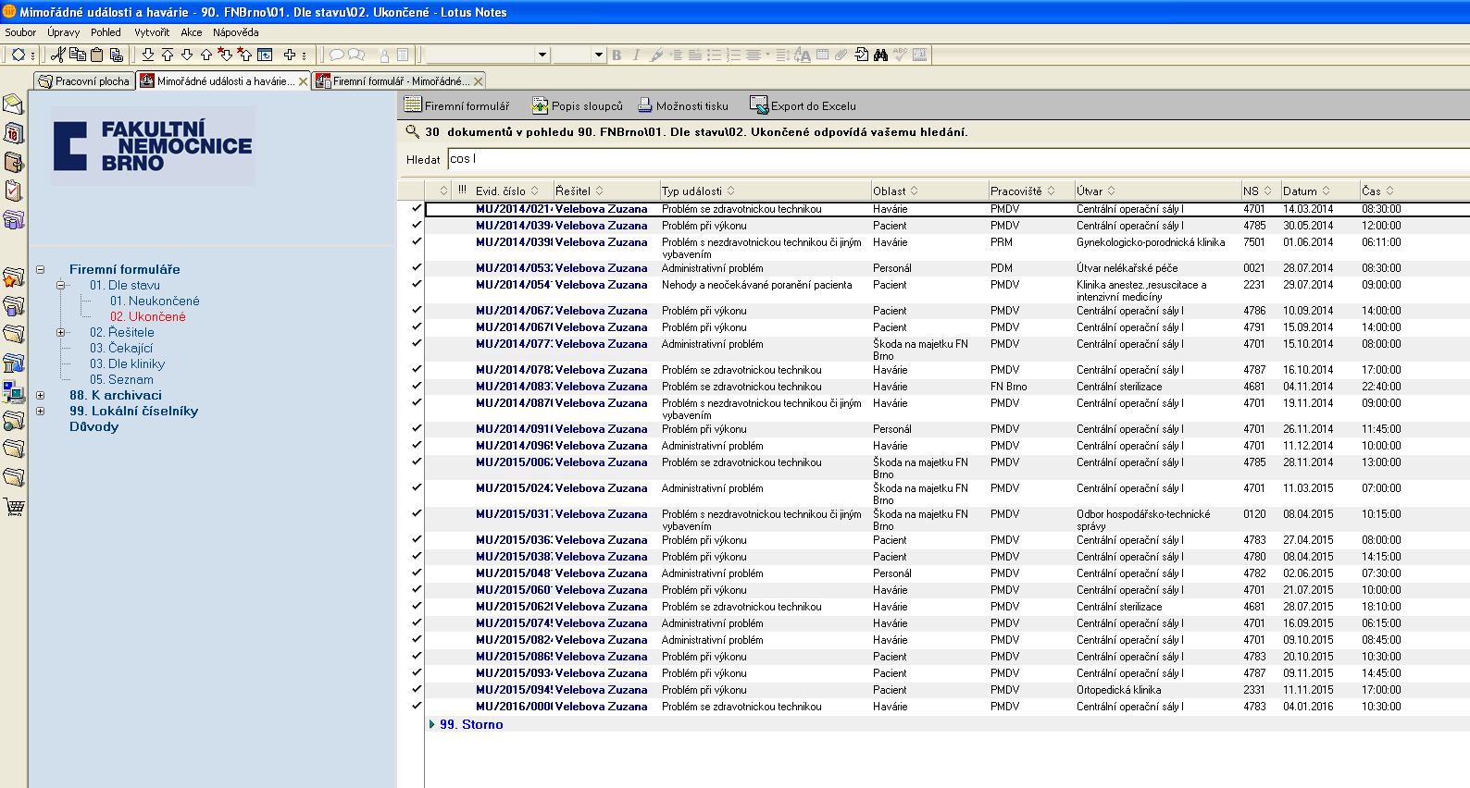Click the binoculars Find toolbar icon

coord(880,55)
